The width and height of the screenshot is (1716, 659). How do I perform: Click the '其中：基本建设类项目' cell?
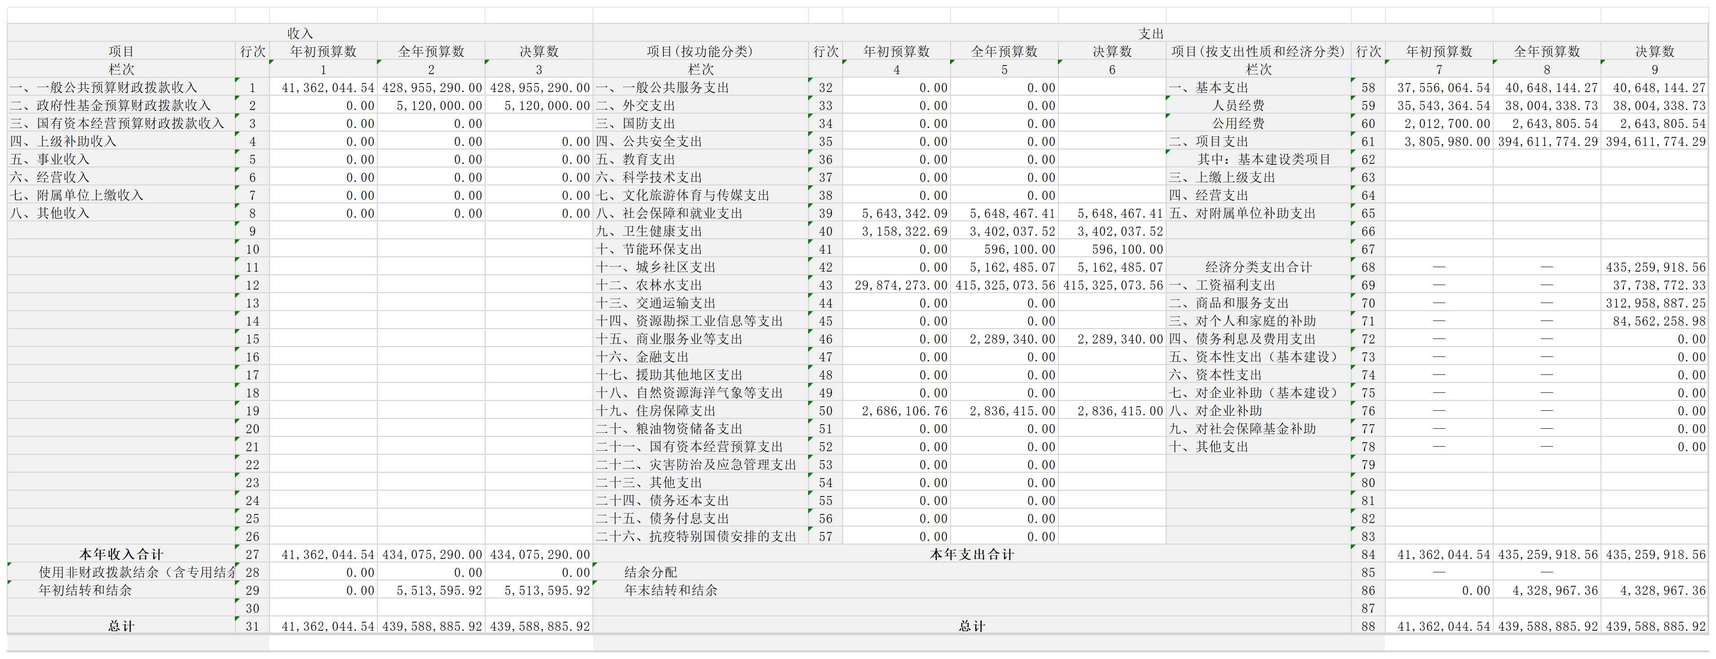[1258, 159]
